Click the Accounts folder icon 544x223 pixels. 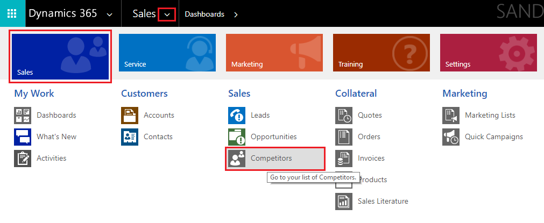130,116
